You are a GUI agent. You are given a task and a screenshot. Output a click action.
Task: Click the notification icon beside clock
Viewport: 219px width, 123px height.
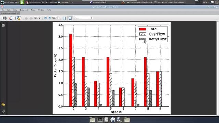click(212, 2)
